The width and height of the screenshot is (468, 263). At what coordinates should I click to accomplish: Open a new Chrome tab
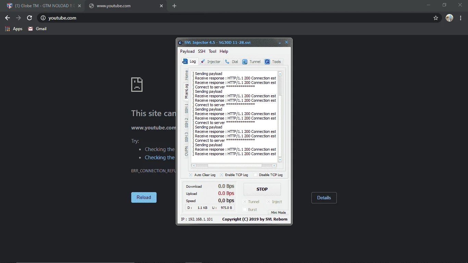tap(174, 6)
